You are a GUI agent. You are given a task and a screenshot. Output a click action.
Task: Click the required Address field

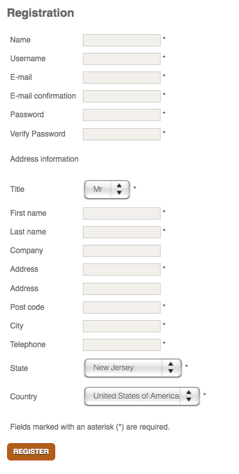[x=121, y=269]
